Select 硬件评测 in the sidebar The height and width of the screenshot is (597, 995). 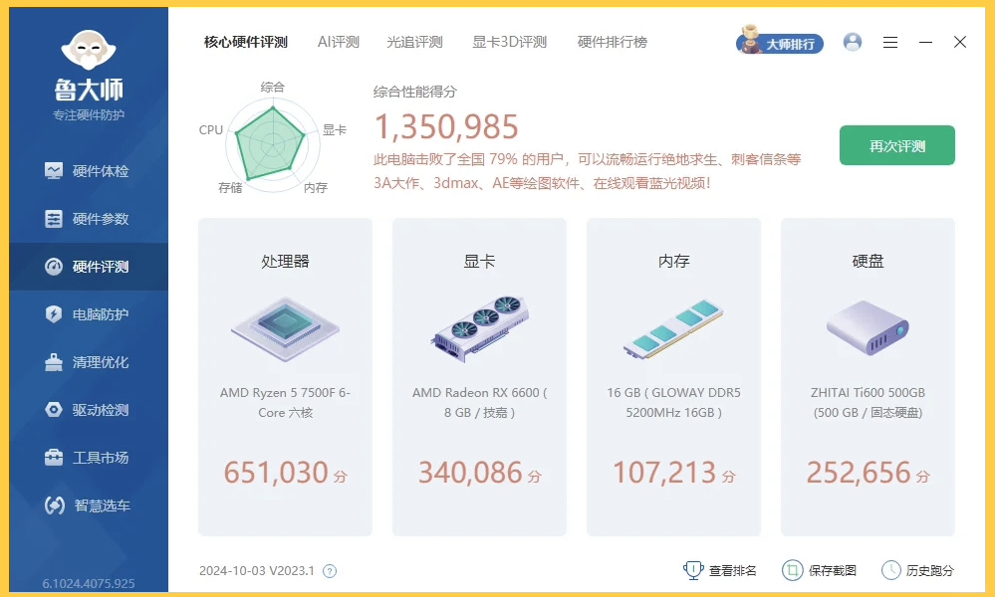point(89,267)
